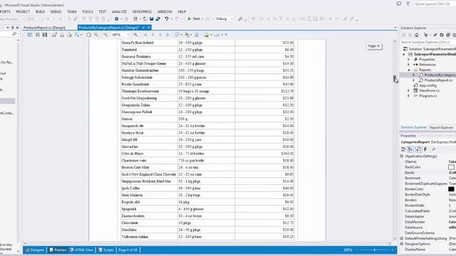Click the zoom slider in status bar
Image resolution: width=456 pixels, height=256 pixels.
point(375,250)
